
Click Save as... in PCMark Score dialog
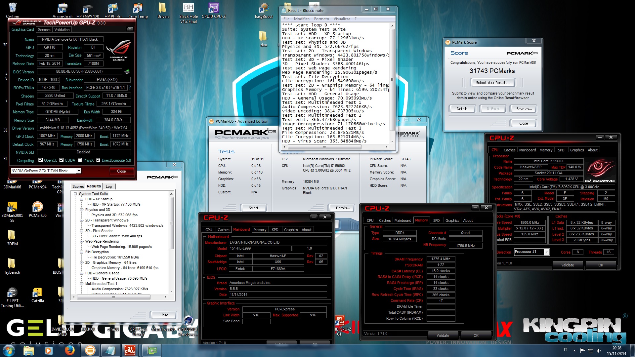[524, 109]
